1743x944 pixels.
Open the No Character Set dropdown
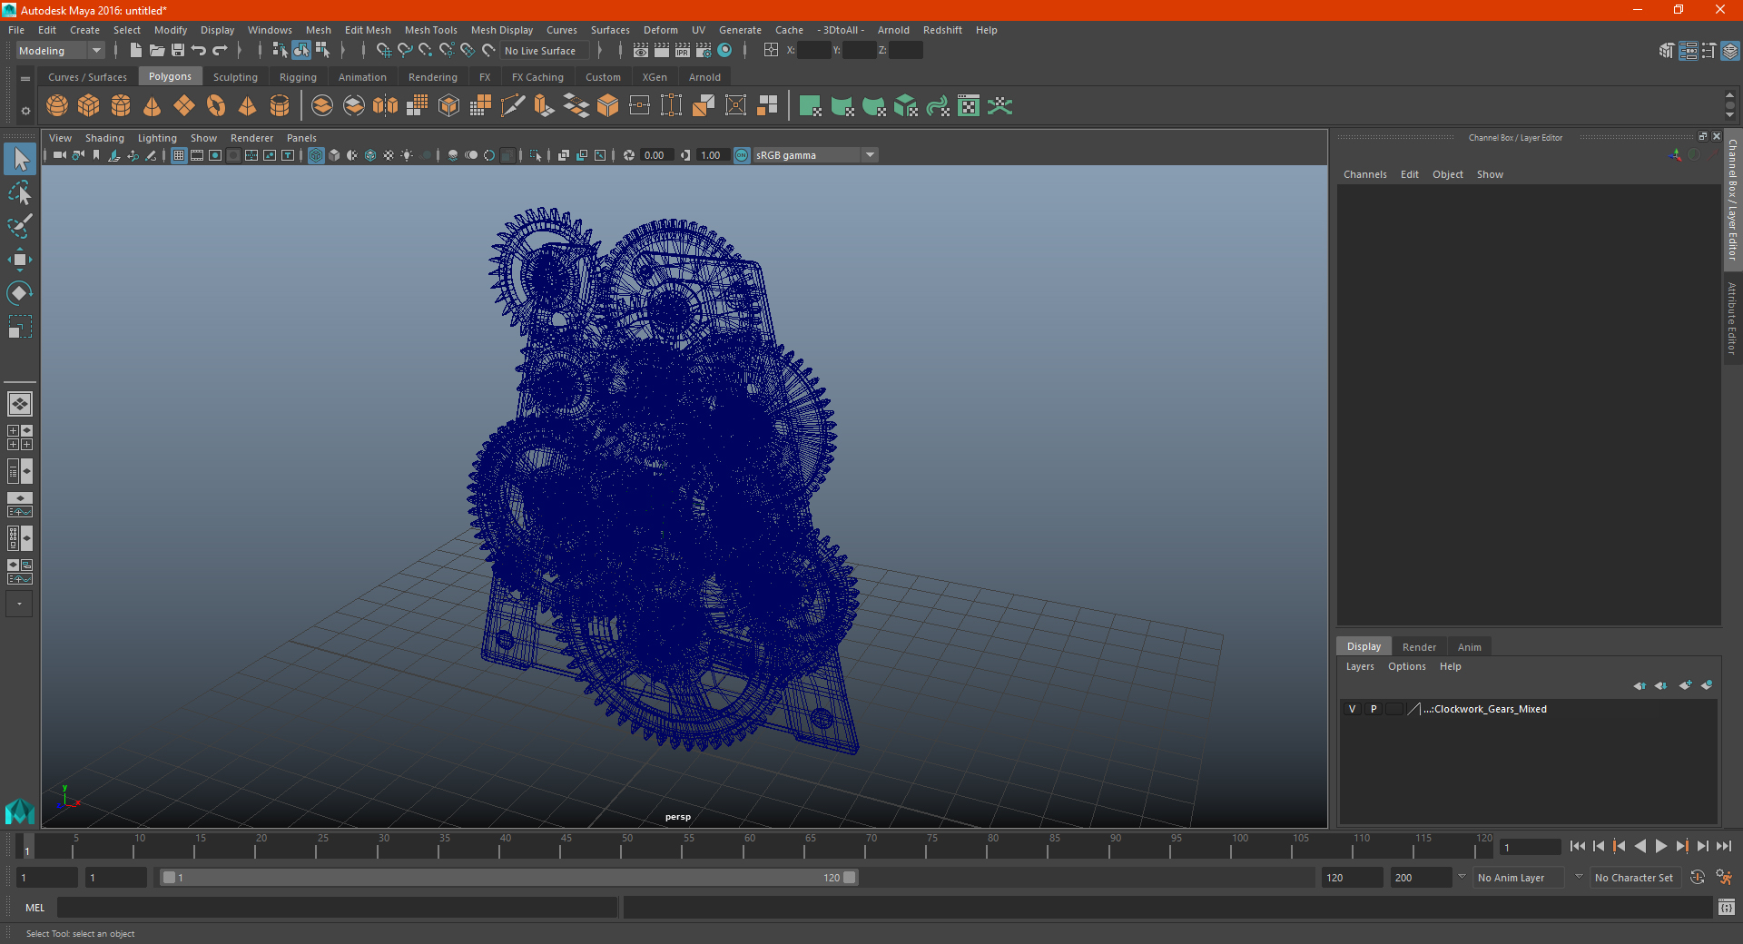click(1634, 878)
